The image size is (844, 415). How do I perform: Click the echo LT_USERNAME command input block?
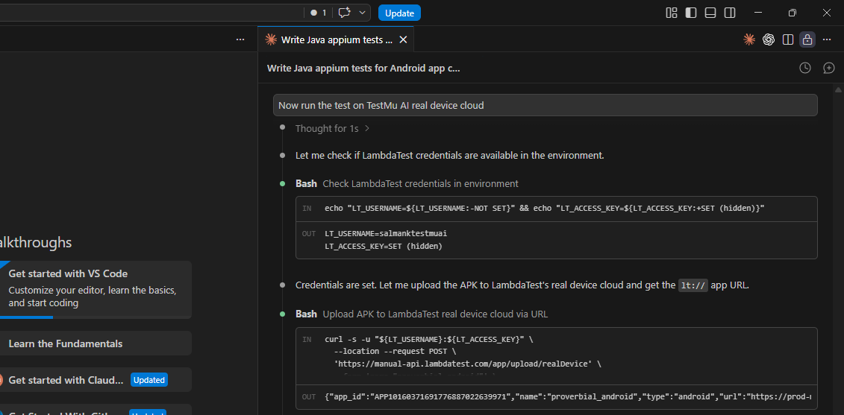tap(557, 209)
